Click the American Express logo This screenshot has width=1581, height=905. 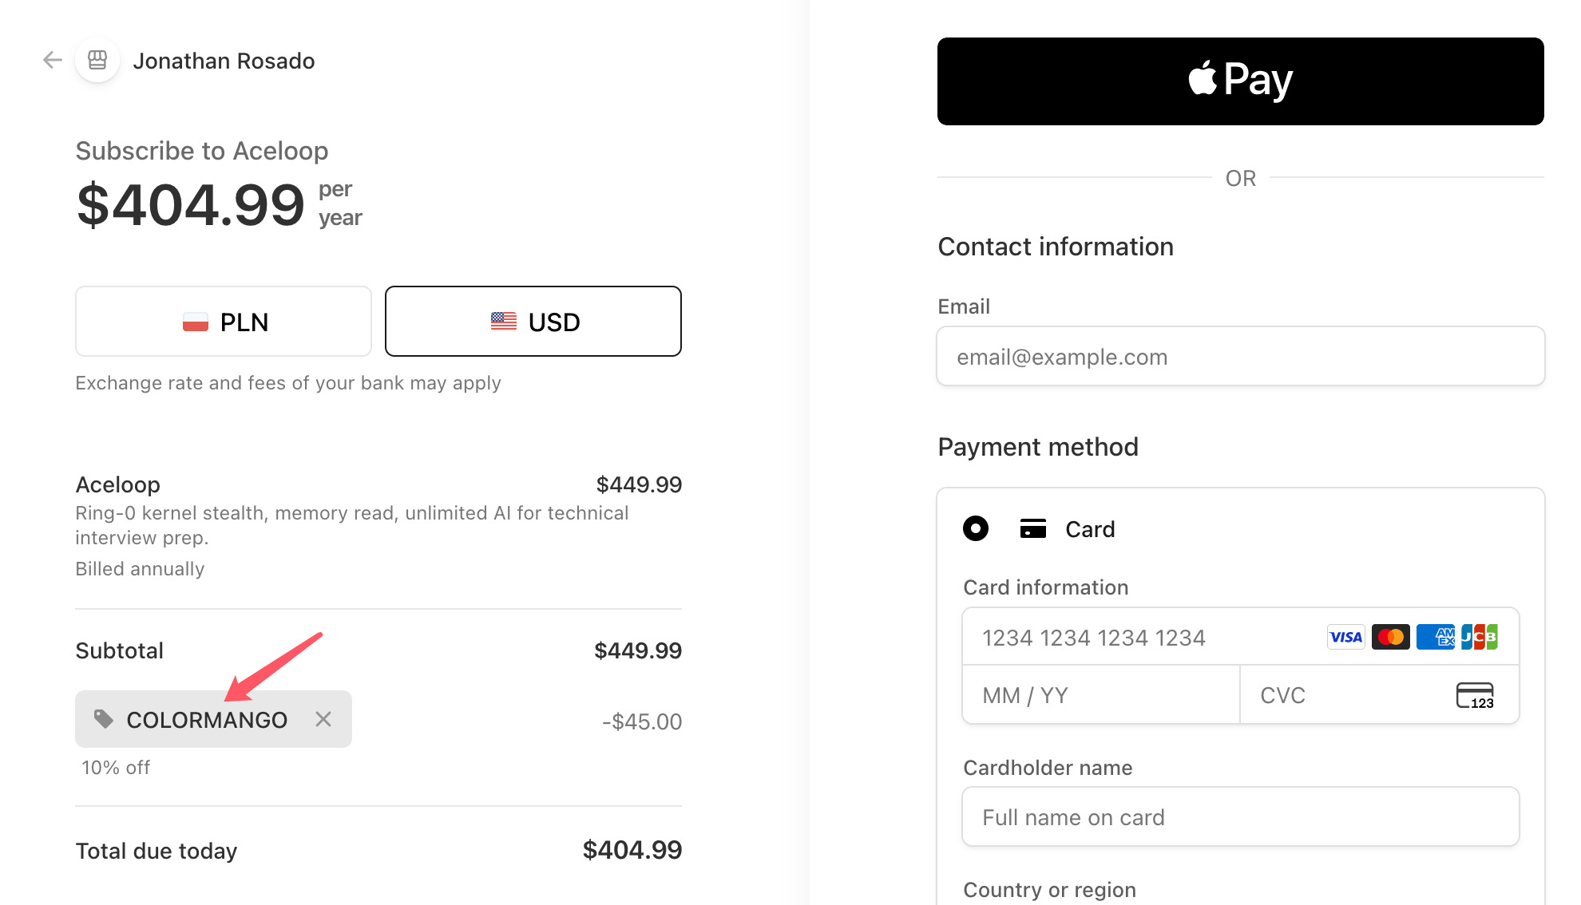tap(1436, 637)
